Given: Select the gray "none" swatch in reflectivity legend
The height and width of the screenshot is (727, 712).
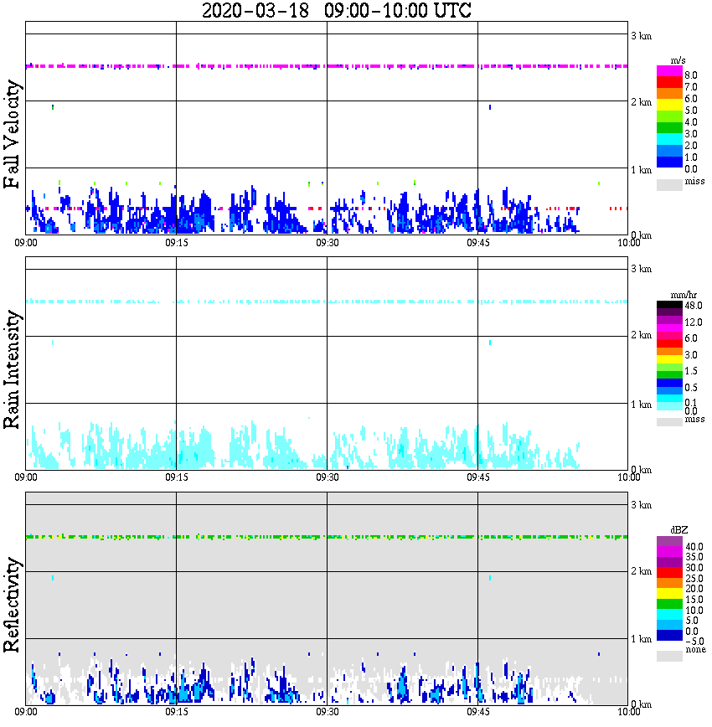Looking at the screenshot, I should [x=669, y=656].
